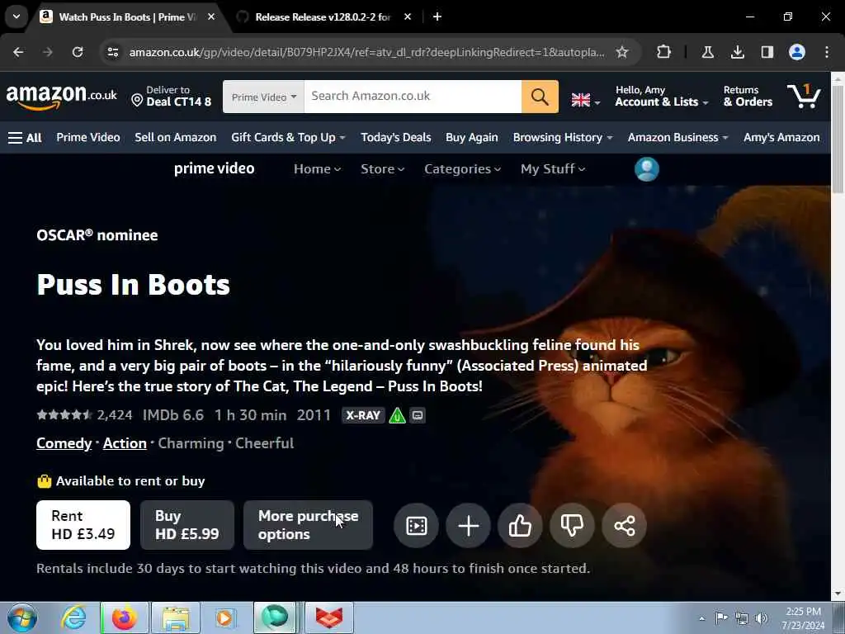Viewport: 845px width, 634px height.
Task: Click the Watch trailer icon button
Action: coord(416,526)
